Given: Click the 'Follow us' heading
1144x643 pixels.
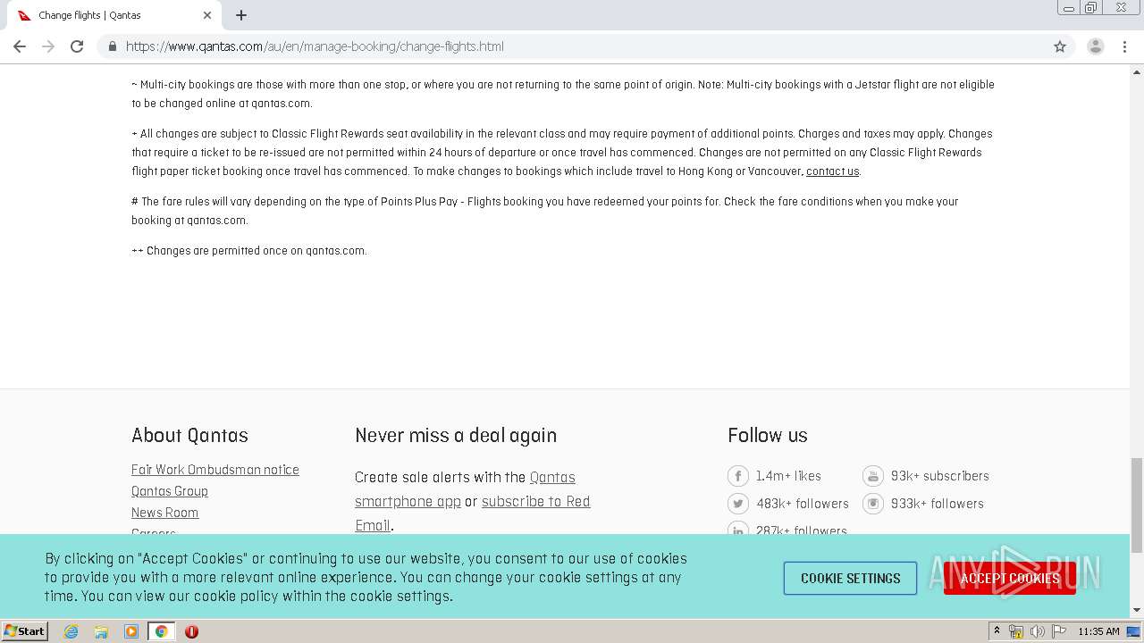Looking at the screenshot, I should tap(768, 436).
